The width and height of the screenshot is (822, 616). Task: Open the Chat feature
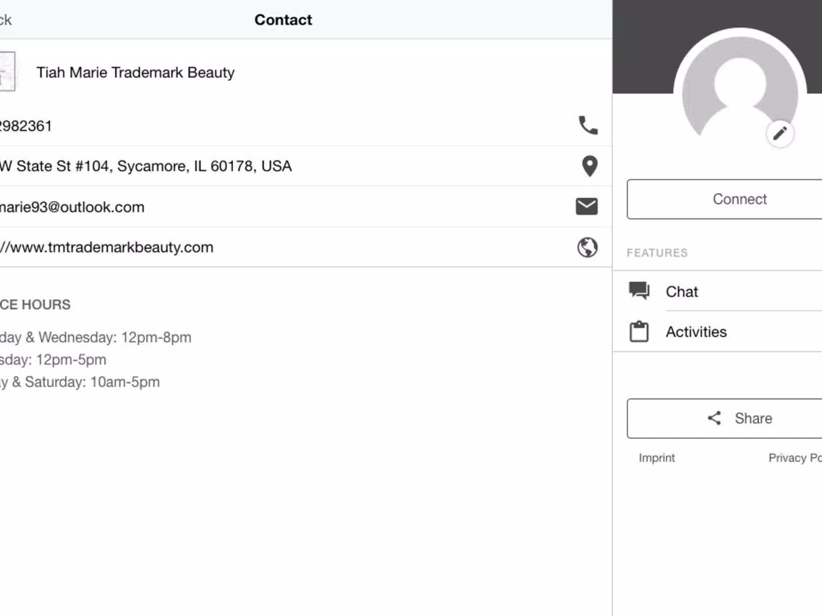(x=717, y=291)
